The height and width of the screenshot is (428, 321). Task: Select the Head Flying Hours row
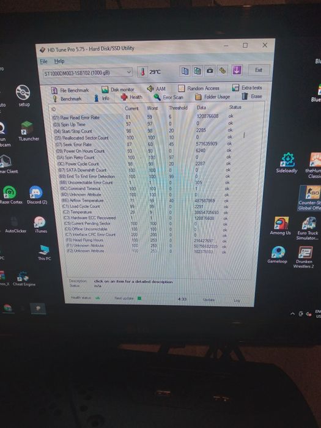click(146, 240)
